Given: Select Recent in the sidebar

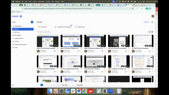Looking at the screenshot, I should click(x=23, y=29).
